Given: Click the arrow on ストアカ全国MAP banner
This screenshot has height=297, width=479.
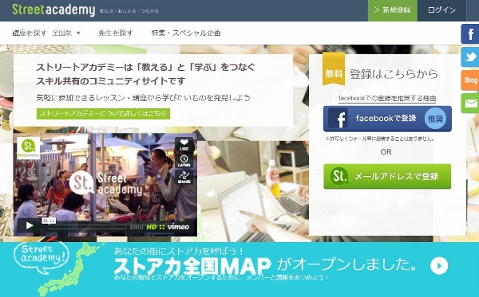Looking at the screenshot, I should click(x=439, y=266).
